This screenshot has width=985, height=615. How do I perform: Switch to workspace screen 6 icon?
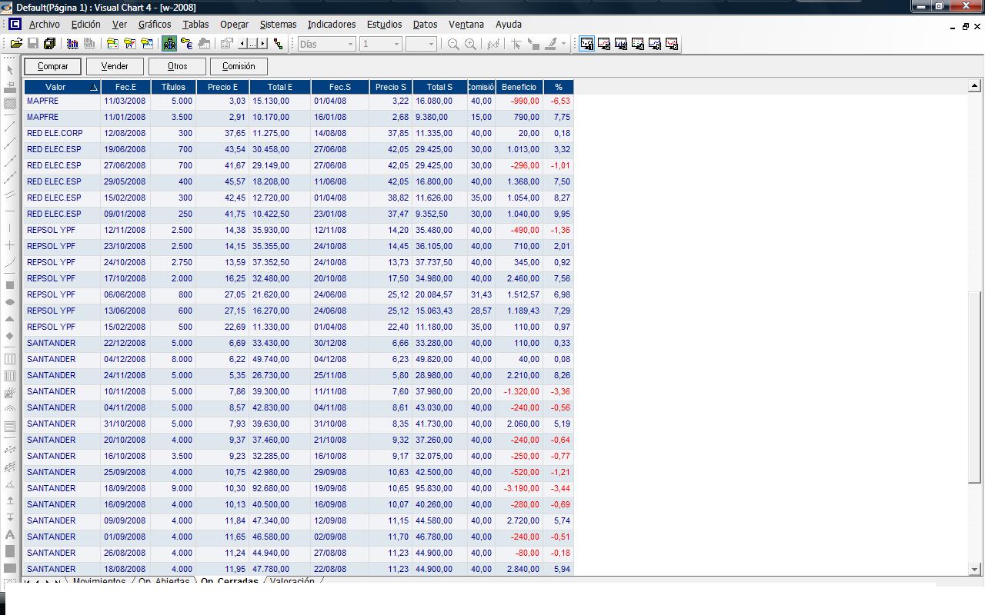[x=672, y=44]
